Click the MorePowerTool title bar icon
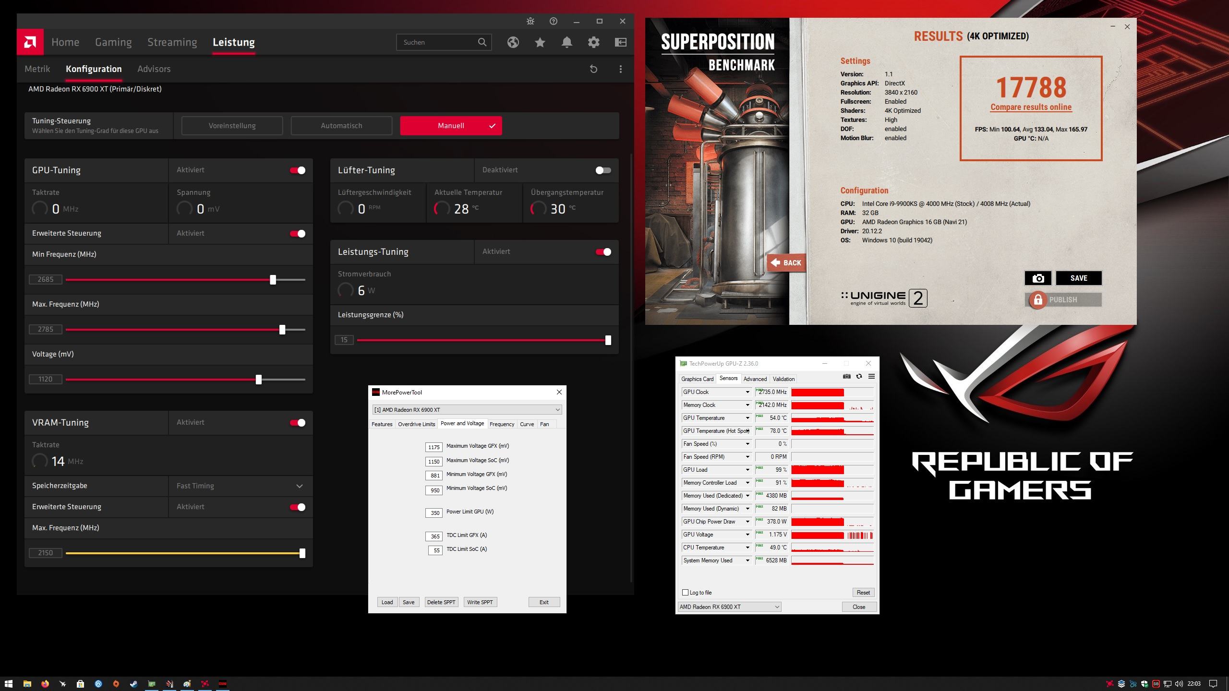1229x691 pixels. click(x=376, y=392)
